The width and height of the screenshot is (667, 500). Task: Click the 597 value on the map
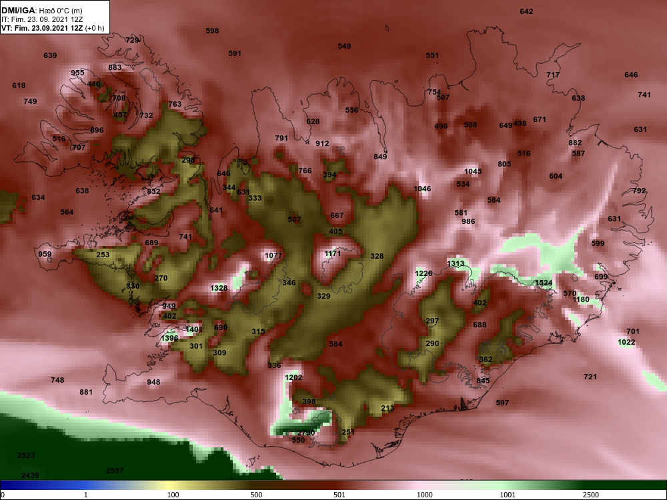tap(502, 402)
